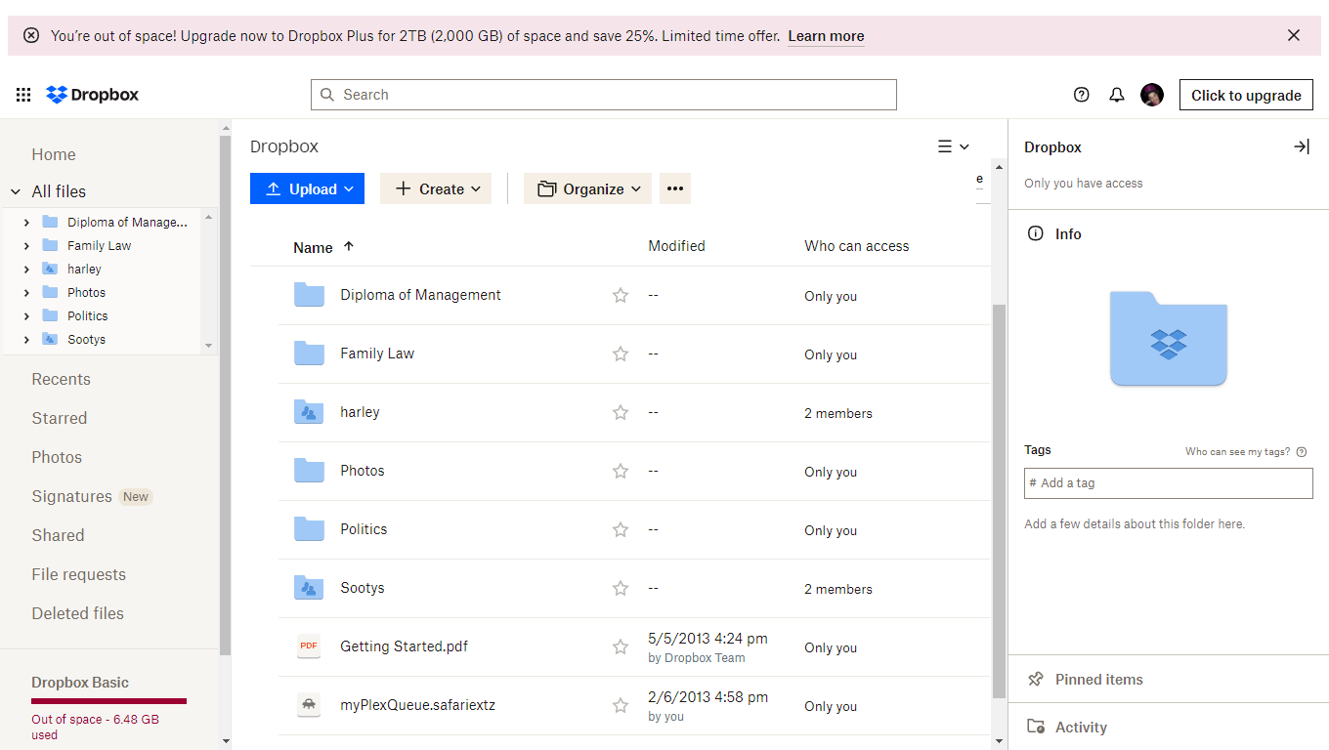1329x750 pixels.
Task: Star the Diploma of Management folder
Action: tap(621, 295)
